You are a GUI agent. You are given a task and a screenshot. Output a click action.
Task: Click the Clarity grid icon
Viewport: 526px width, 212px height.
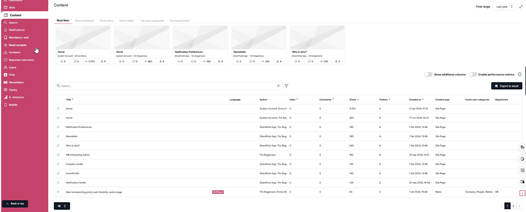click(6, 90)
